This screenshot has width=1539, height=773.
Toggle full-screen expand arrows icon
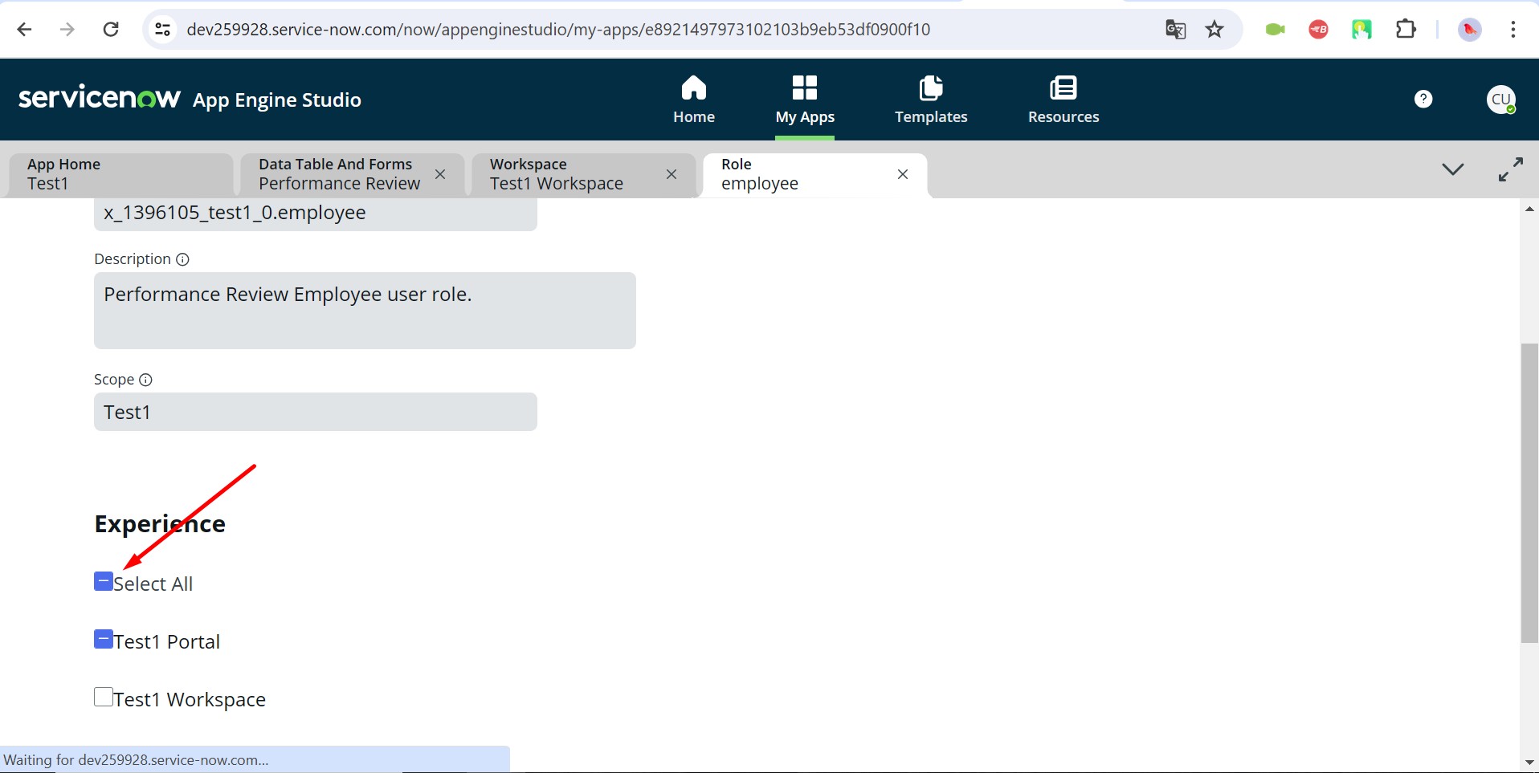pos(1511,169)
